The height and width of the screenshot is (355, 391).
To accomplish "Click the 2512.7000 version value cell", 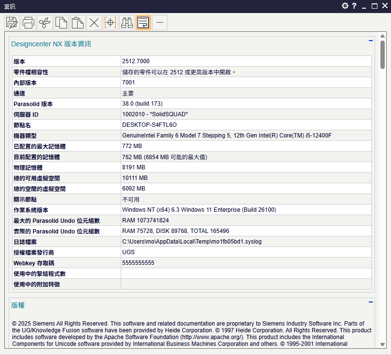I will pyautogui.click(x=246, y=61).
